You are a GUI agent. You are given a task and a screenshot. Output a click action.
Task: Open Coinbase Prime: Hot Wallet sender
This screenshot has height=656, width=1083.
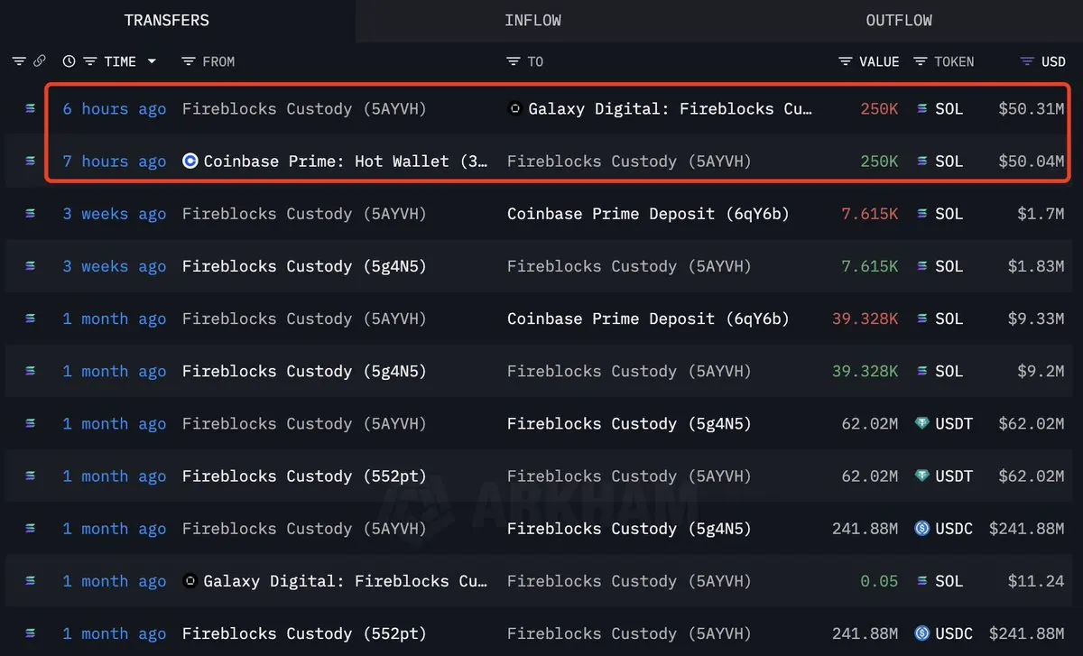click(346, 161)
